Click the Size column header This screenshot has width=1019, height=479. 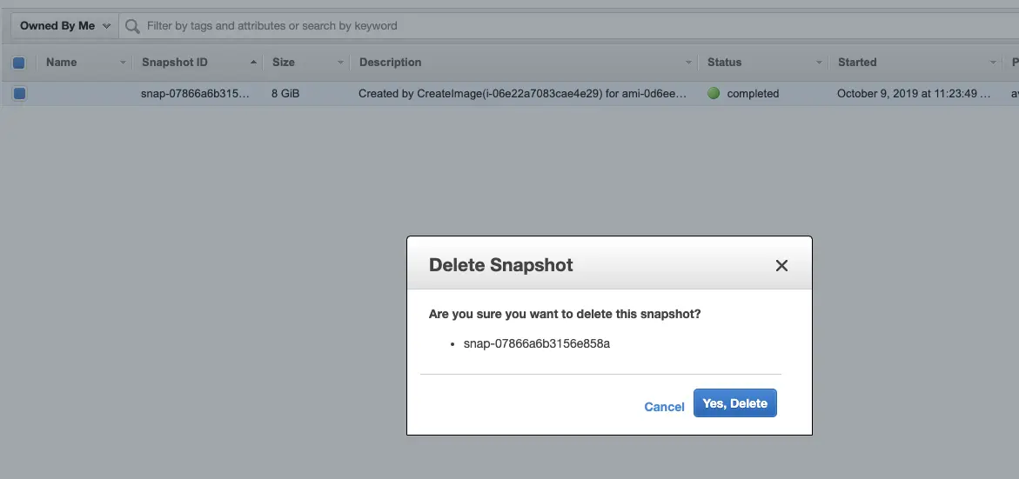(x=284, y=63)
